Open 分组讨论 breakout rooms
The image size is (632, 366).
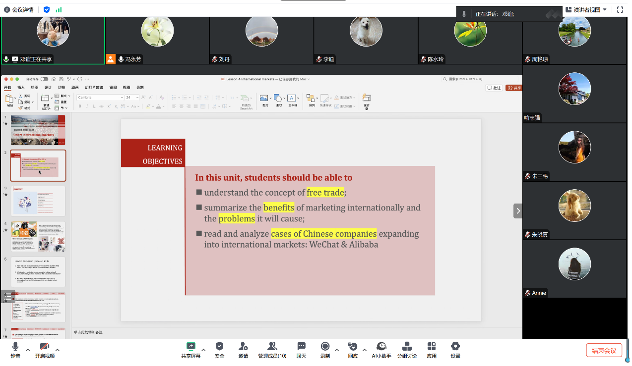[x=407, y=350]
